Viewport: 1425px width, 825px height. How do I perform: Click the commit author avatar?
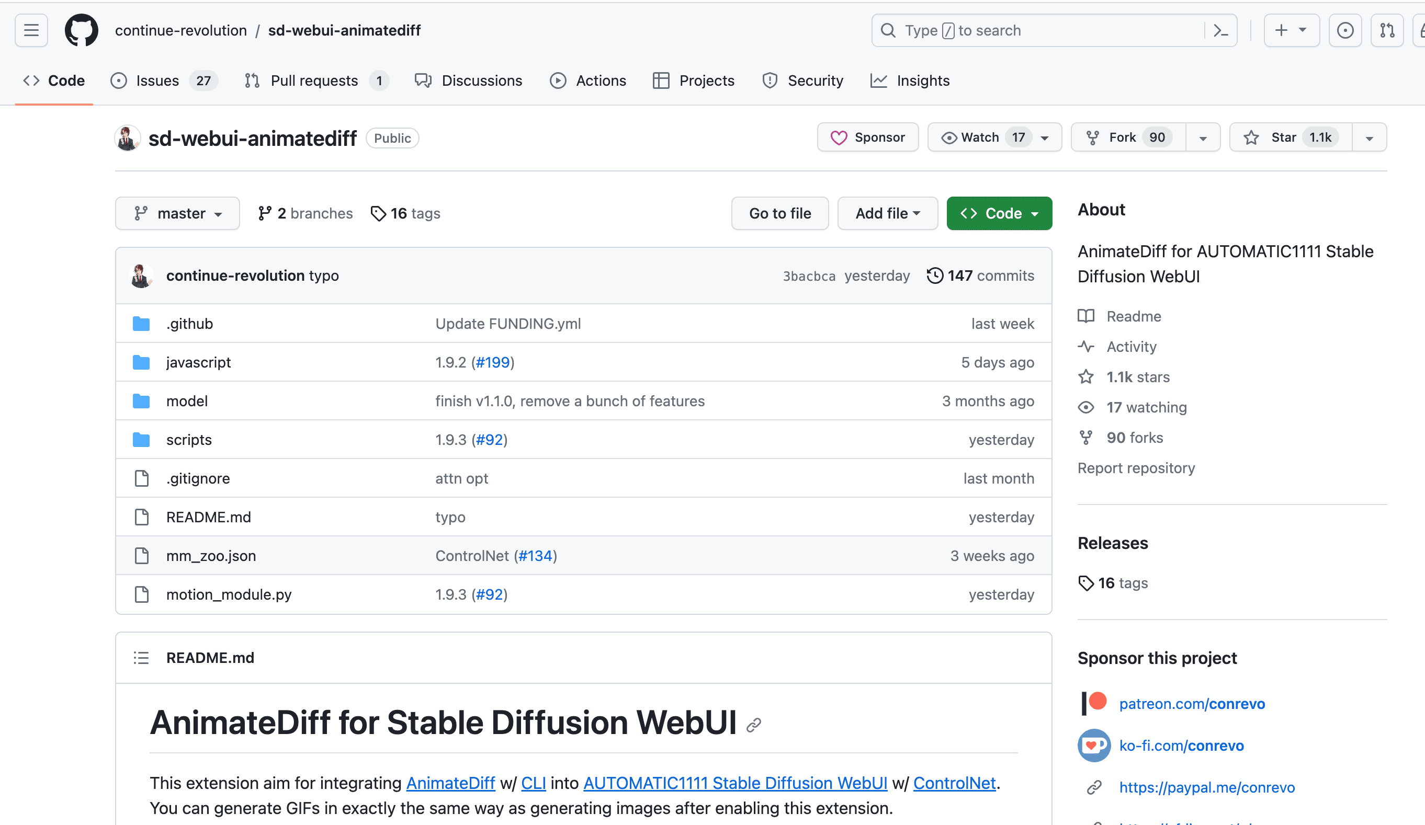coord(141,276)
